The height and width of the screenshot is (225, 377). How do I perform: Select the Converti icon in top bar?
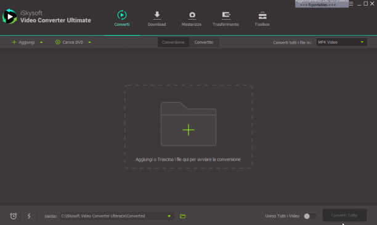122,15
